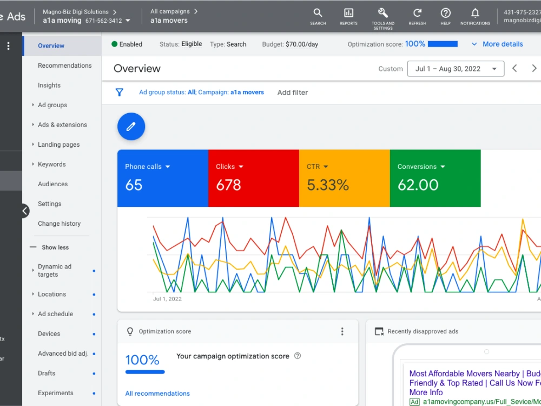Open the Help question mark icon

pos(445,17)
